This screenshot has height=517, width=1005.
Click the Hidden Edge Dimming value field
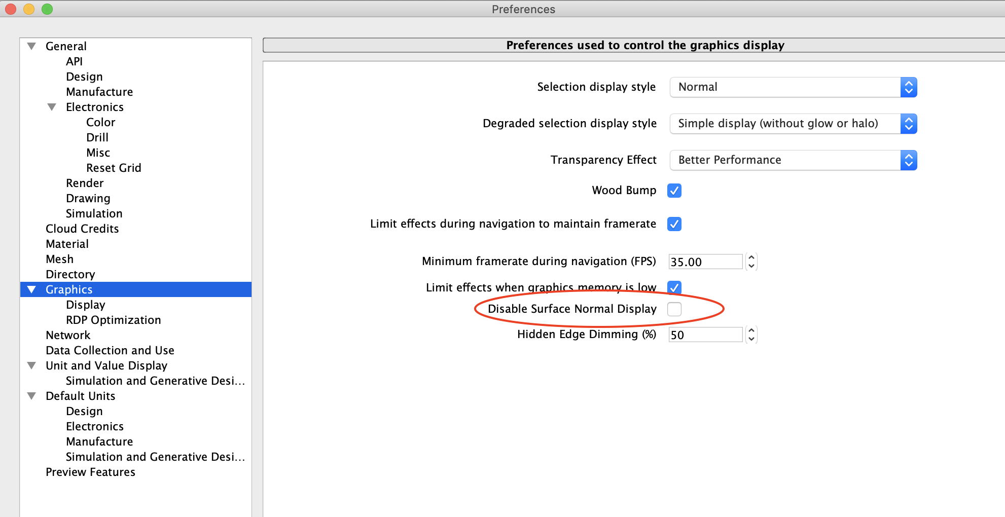click(705, 335)
